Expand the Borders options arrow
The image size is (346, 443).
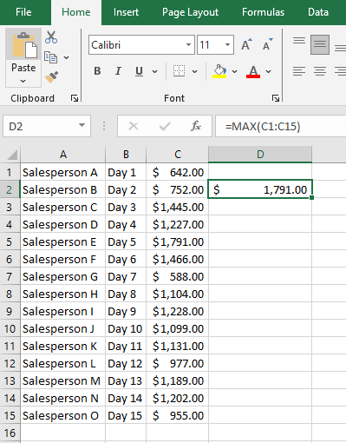(194, 71)
